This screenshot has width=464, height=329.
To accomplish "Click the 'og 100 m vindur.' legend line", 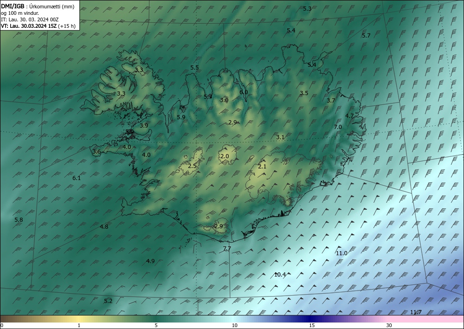I will click(x=20, y=13).
